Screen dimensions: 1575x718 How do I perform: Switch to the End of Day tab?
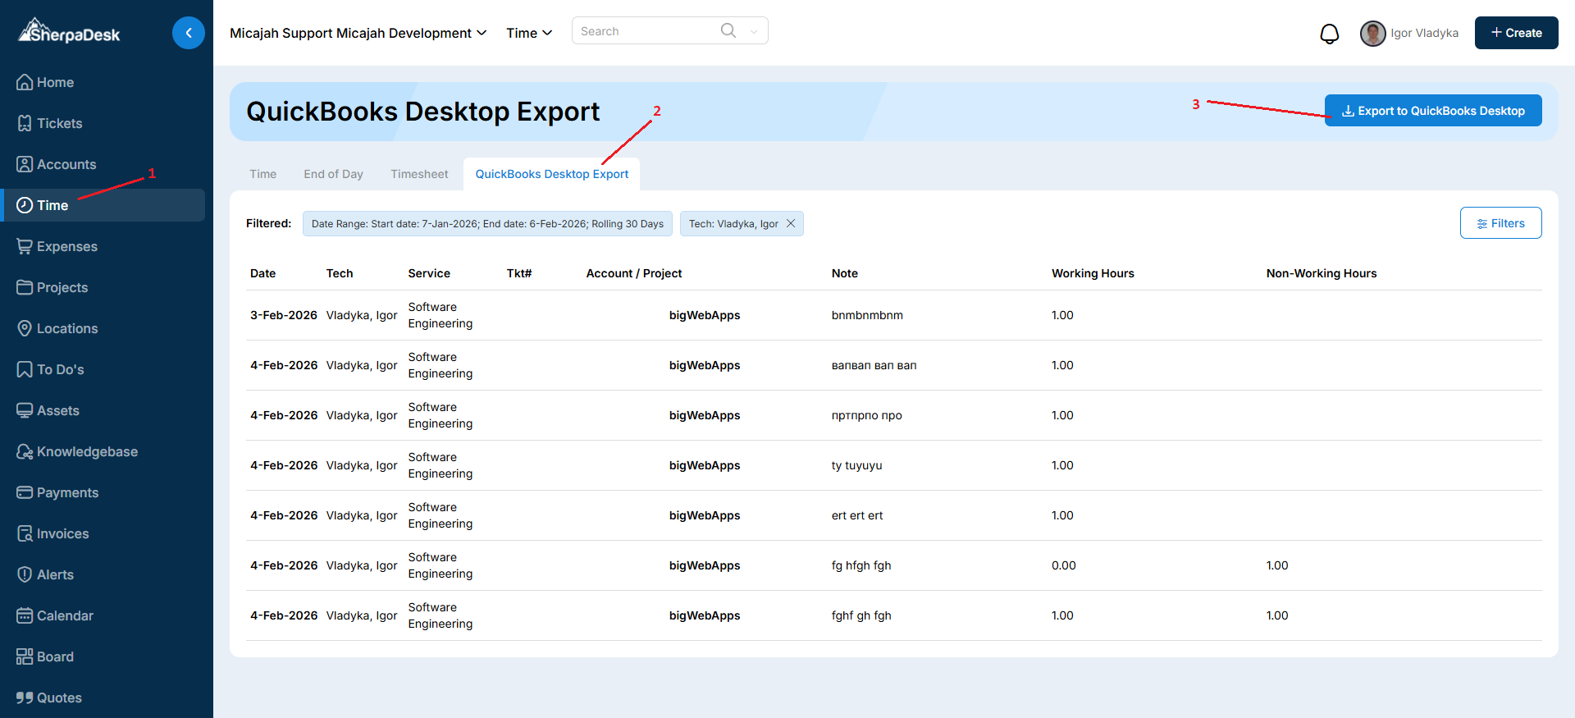(x=333, y=174)
